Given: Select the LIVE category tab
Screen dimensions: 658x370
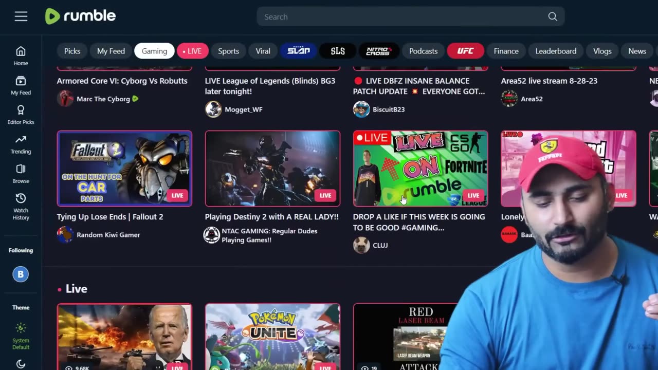Looking at the screenshot, I should pos(192,51).
